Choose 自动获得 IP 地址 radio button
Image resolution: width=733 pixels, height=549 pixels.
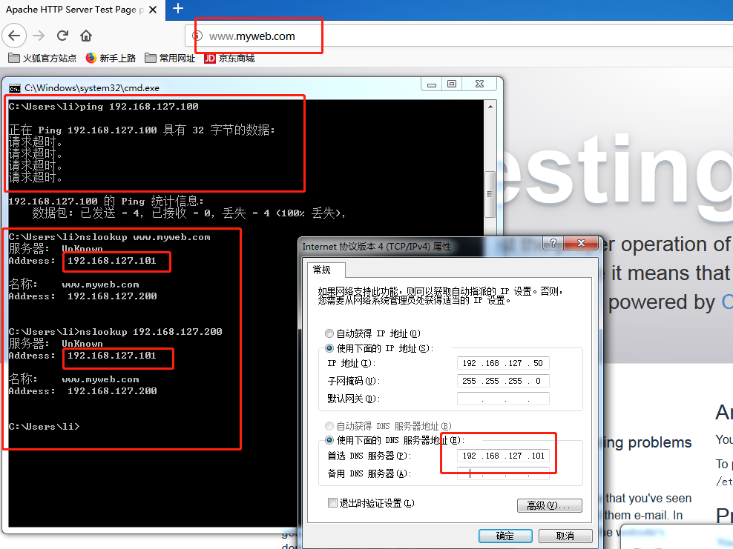329,333
